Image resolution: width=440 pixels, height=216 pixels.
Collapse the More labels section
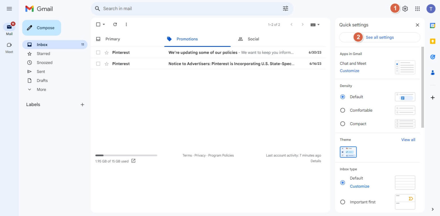30,89
